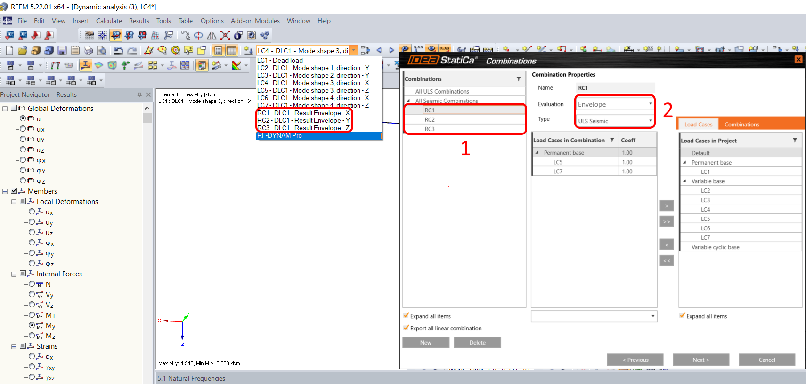The height and width of the screenshot is (384, 806).
Task: Open the Add-on Modules menu
Action: (255, 21)
